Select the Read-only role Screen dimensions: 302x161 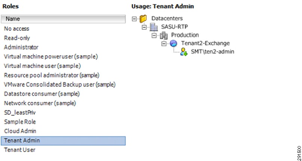click(x=17, y=38)
